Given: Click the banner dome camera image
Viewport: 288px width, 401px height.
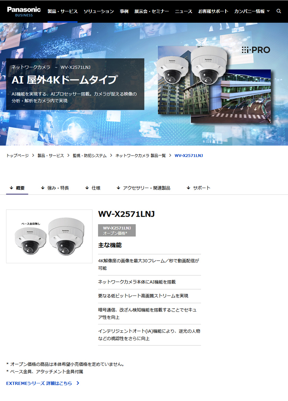Looking at the screenshot, I should pyautogui.click(x=192, y=66).
